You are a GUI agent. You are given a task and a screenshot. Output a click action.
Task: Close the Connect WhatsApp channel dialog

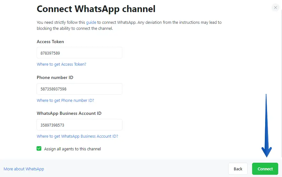pos(275,8)
